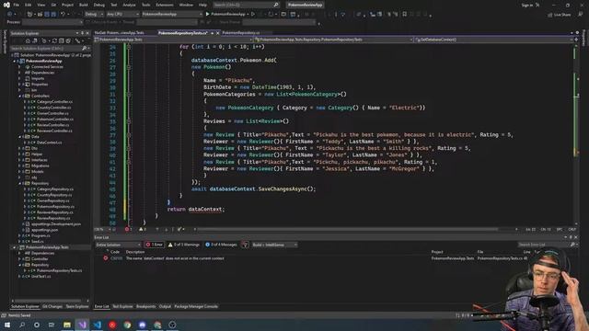The height and width of the screenshot is (331, 589).
Task: Select PokemonRepositoryTests.cs in Solution Explorer tree
Action: point(59,270)
